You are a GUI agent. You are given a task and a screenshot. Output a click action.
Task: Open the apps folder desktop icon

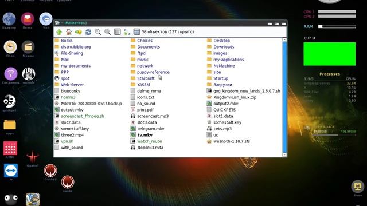(10, 125)
